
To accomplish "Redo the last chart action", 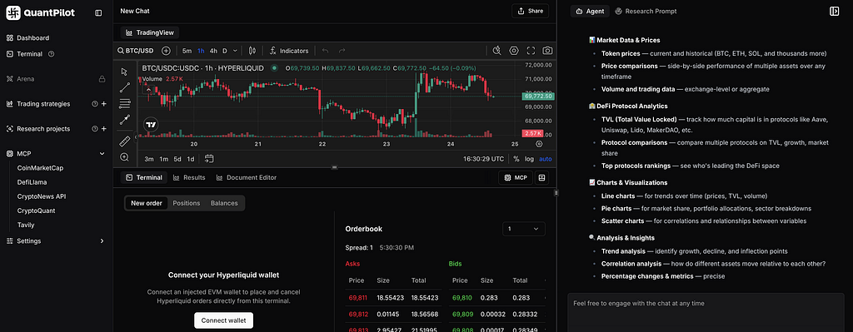I will click(x=342, y=51).
